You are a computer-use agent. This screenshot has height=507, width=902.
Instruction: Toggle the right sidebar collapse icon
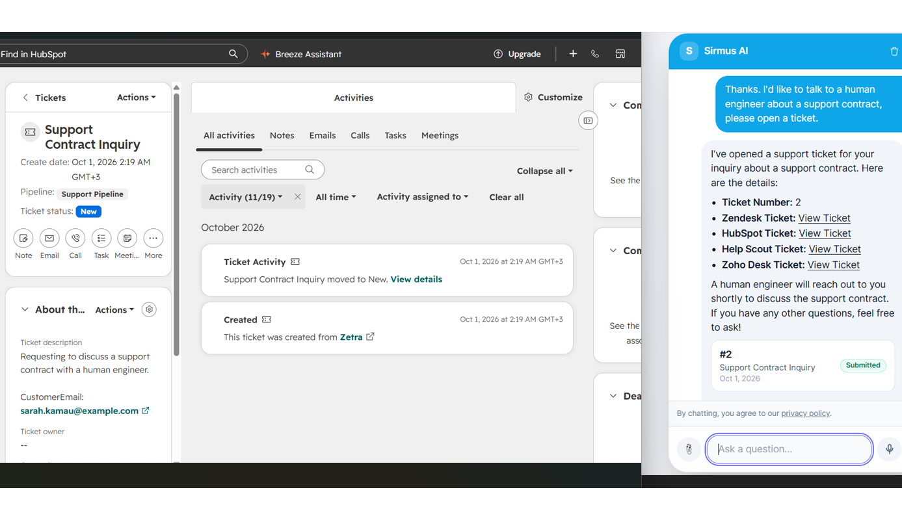pyautogui.click(x=588, y=120)
